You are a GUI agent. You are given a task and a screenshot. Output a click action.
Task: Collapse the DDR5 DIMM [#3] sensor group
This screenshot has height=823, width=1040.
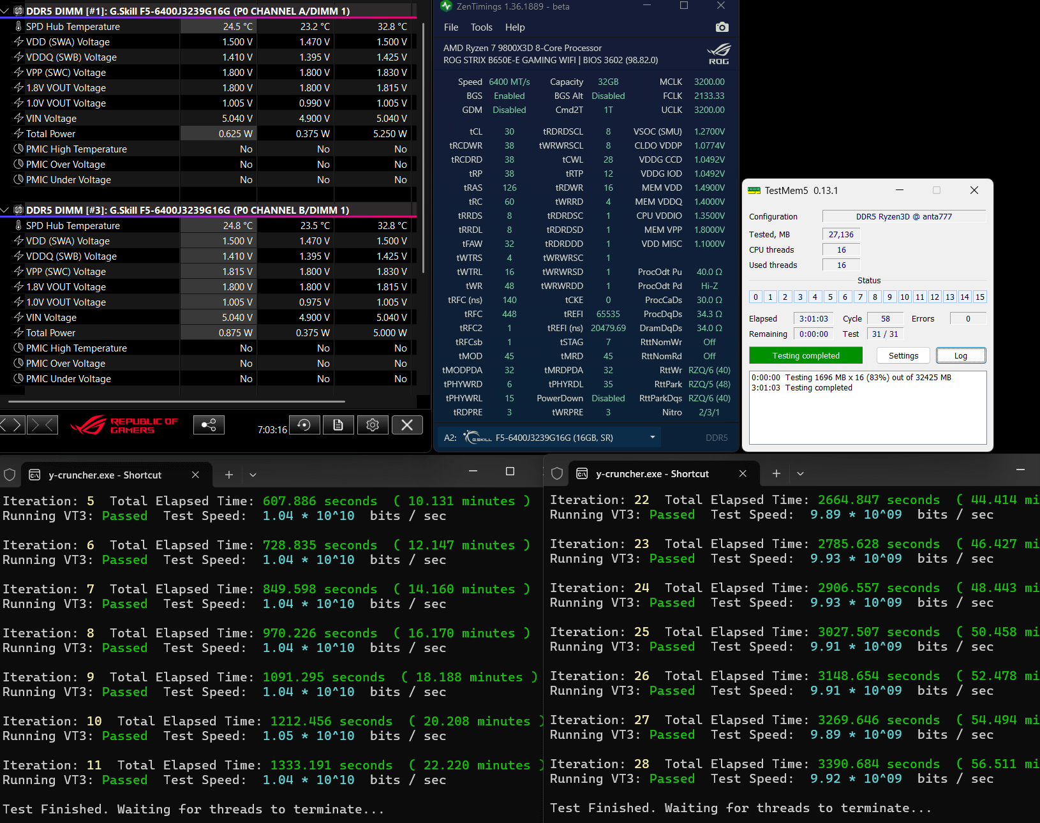[5, 211]
